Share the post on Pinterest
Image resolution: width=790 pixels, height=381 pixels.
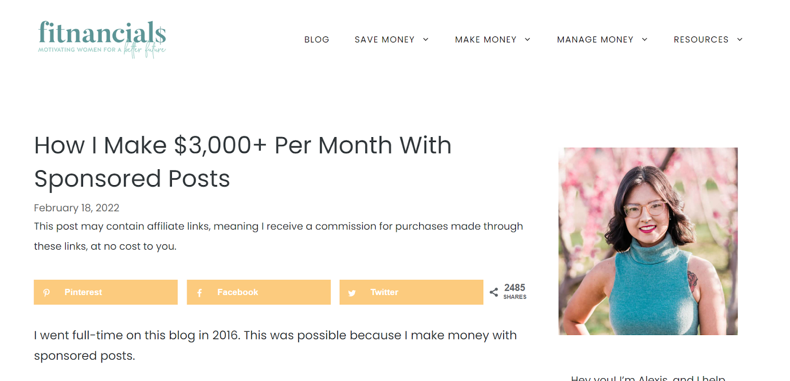(106, 292)
